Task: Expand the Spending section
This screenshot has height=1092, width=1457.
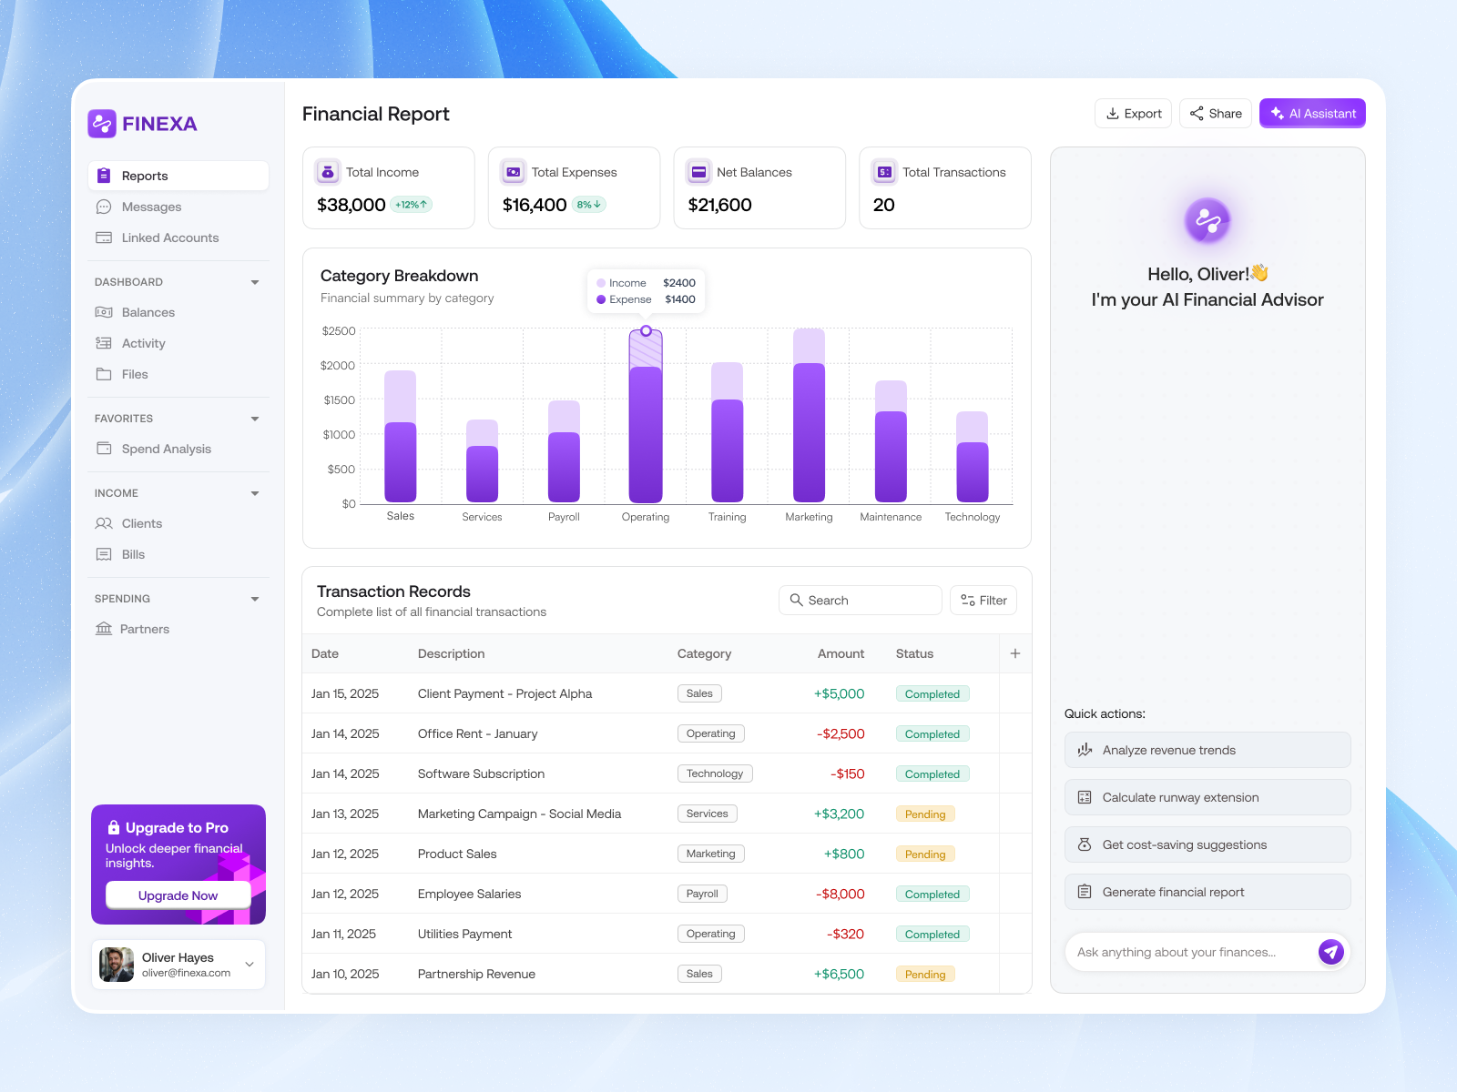Action: tap(254, 599)
